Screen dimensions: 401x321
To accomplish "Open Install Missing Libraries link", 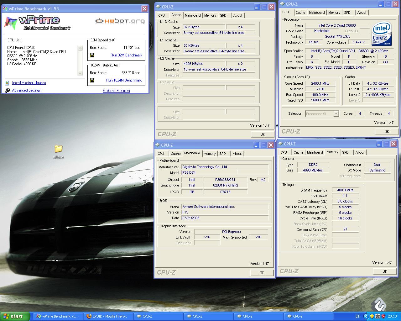I will tap(29, 83).
